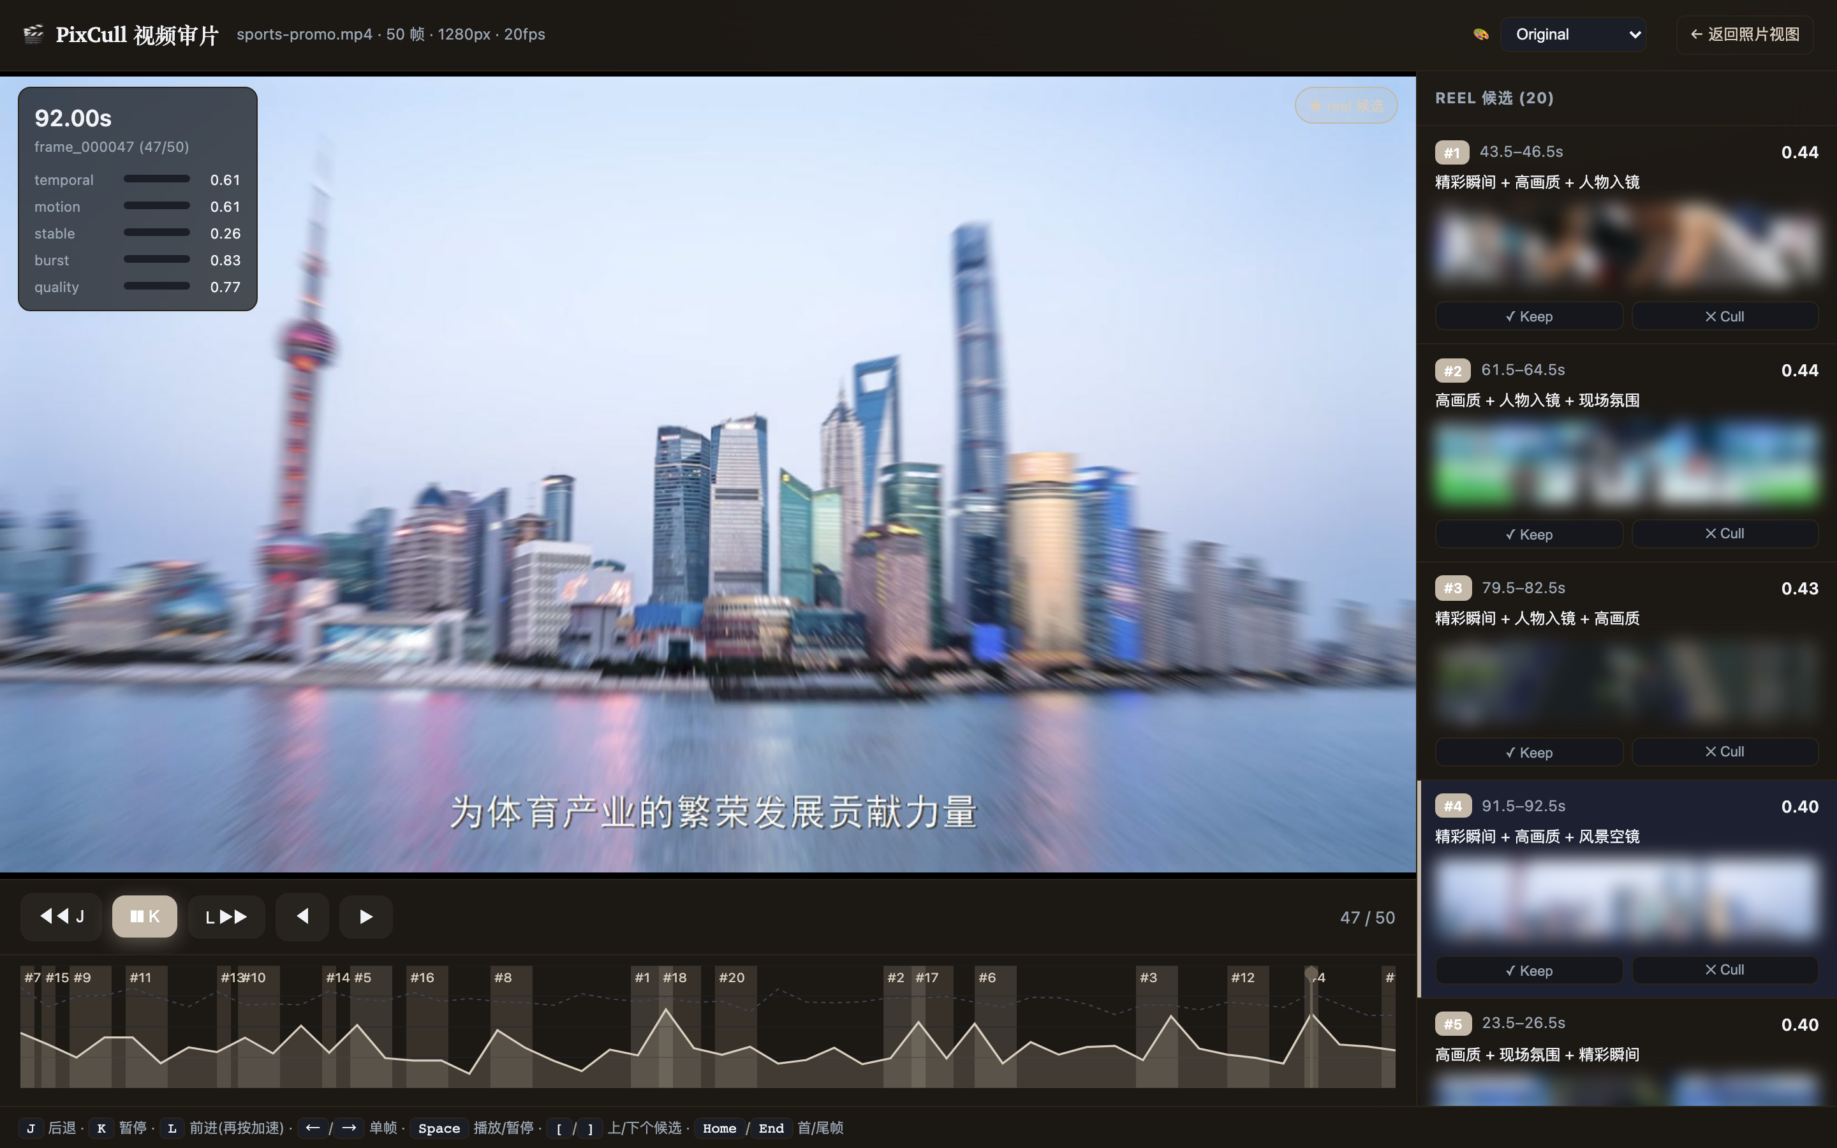
Task: Select the #2 badge in candidate list
Action: coord(1452,370)
